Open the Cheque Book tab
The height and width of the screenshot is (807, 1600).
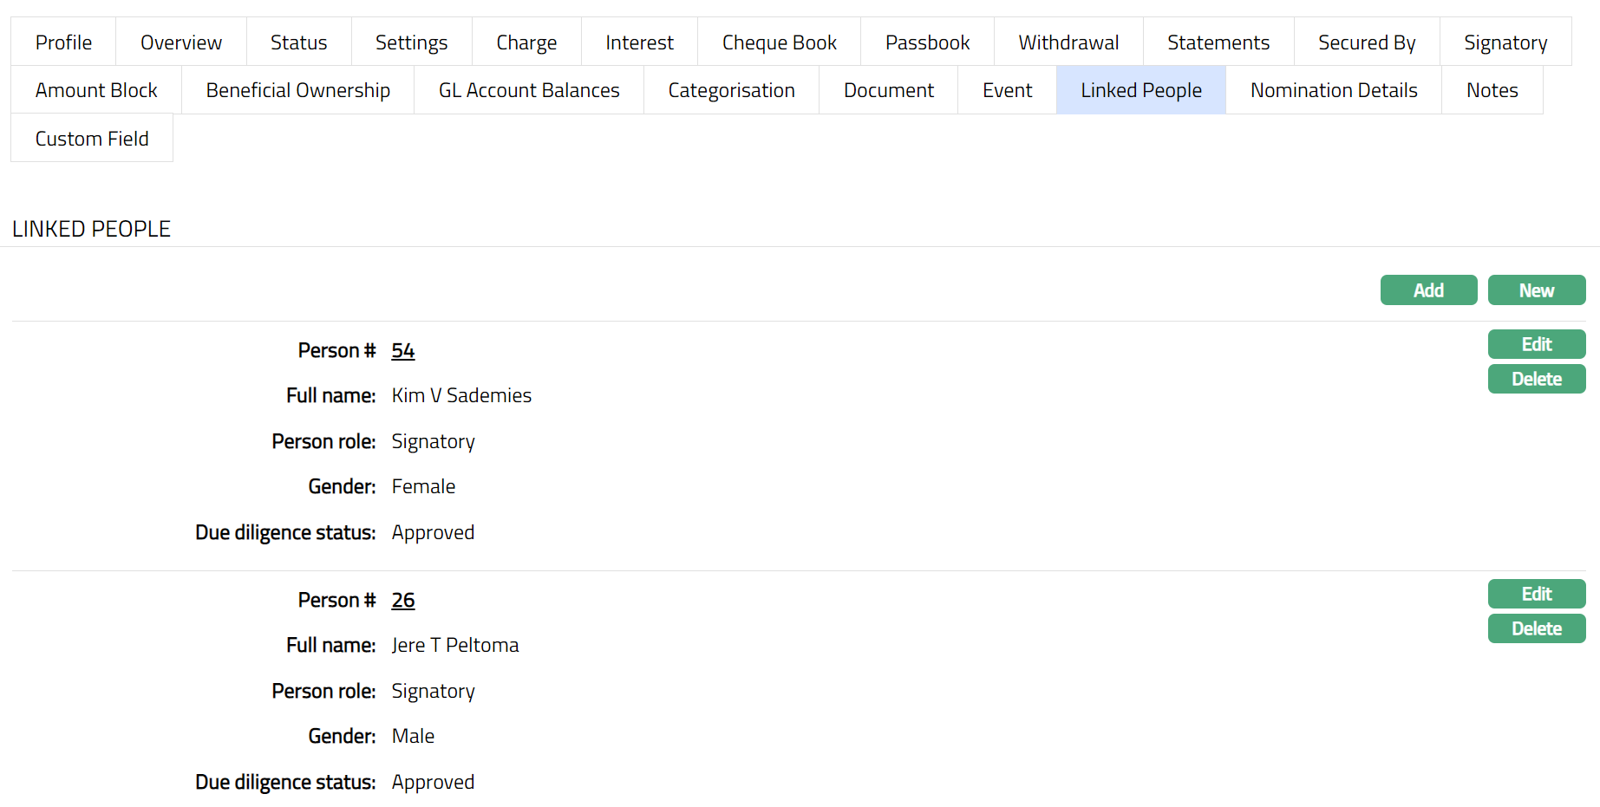[x=779, y=42]
